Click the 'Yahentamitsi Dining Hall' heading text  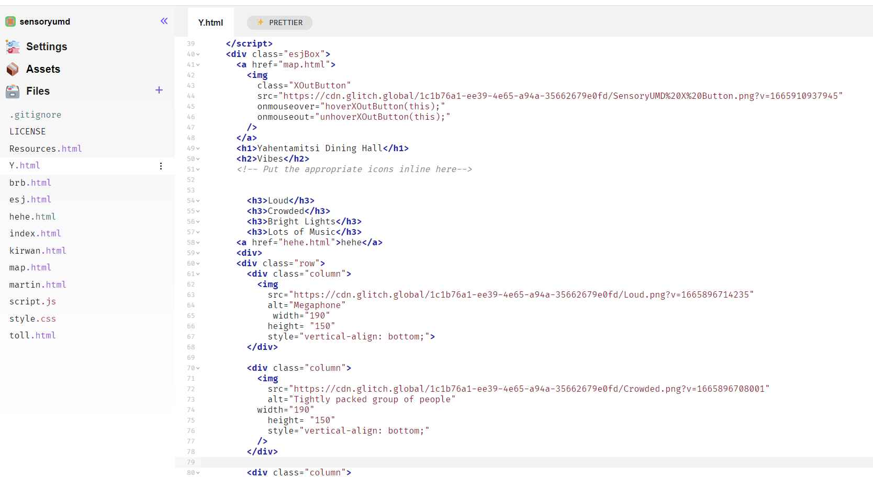(x=320, y=148)
